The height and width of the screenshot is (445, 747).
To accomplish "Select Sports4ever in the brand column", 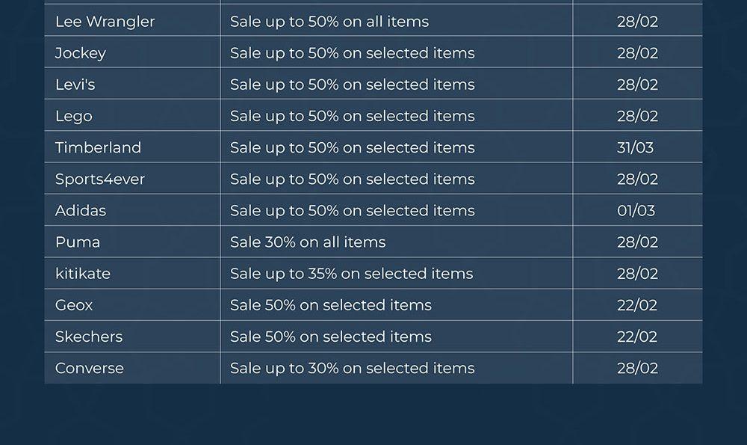I will [x=100, y=179].
